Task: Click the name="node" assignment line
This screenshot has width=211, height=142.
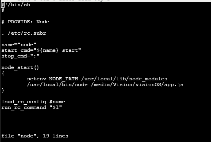Action: click(x=19, y=45)
